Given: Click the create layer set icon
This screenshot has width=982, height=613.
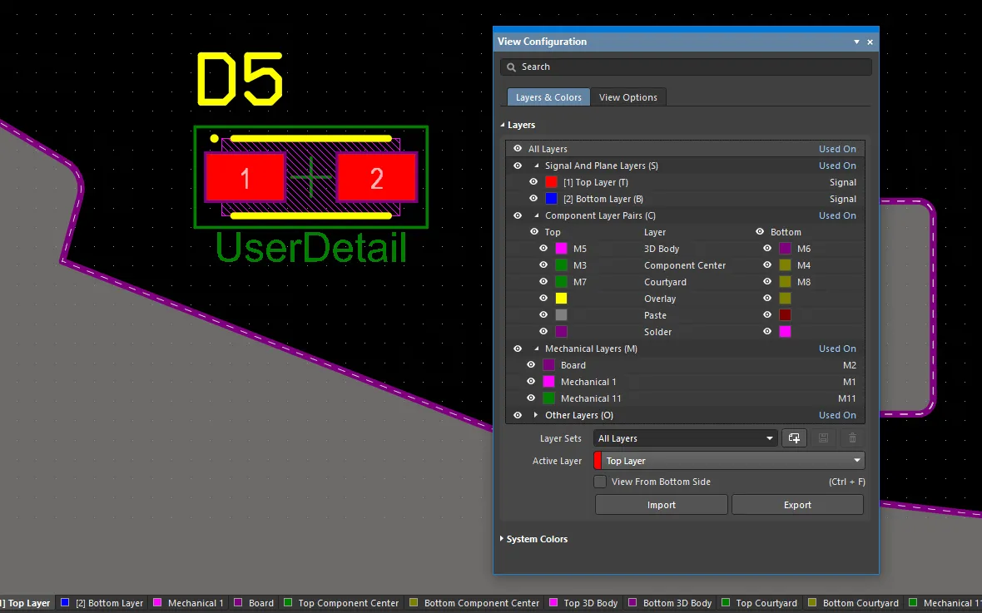Looking at the screenshot, I should (x=794, y=438).
